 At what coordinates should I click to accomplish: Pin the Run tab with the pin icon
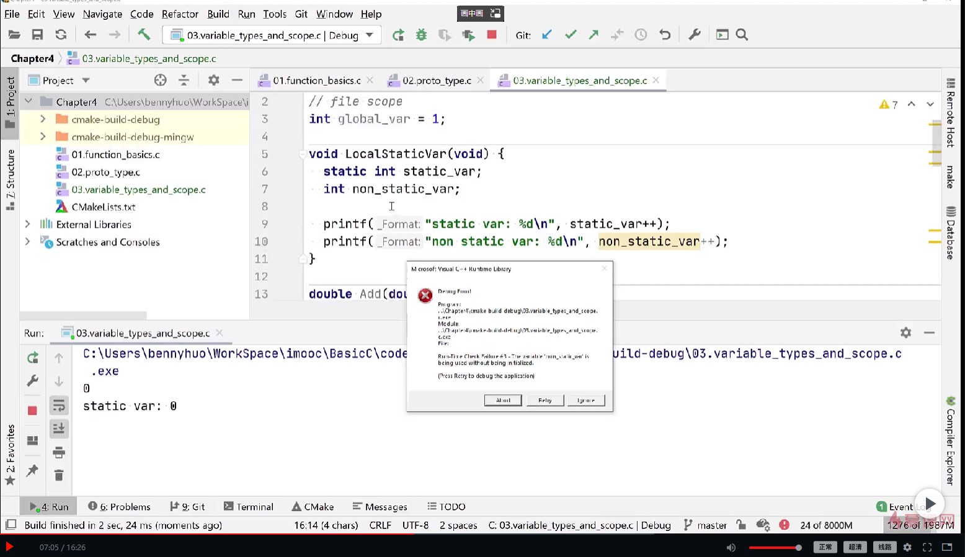tap(33, 470)
